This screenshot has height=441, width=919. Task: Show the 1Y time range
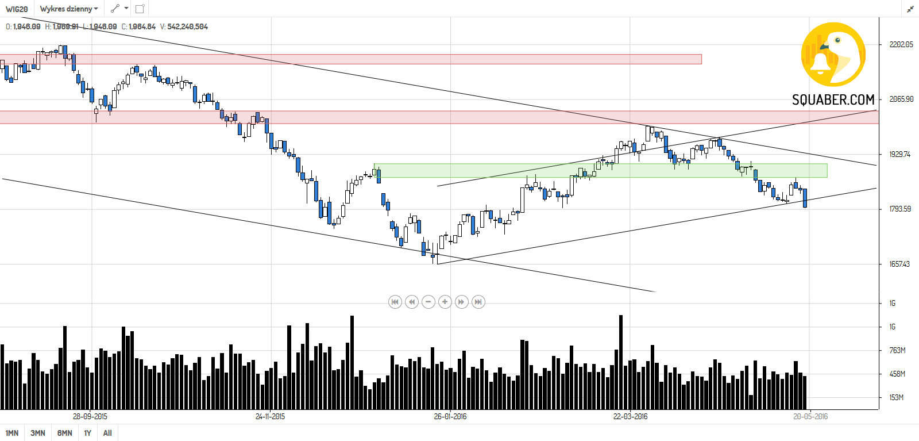88,433
